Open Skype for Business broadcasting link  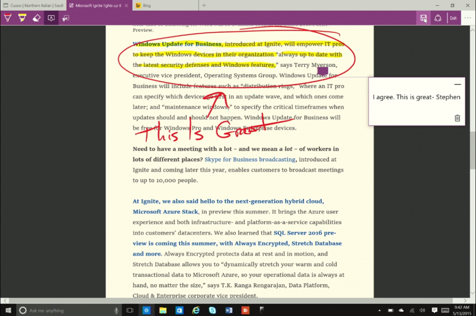coord(250,159)
